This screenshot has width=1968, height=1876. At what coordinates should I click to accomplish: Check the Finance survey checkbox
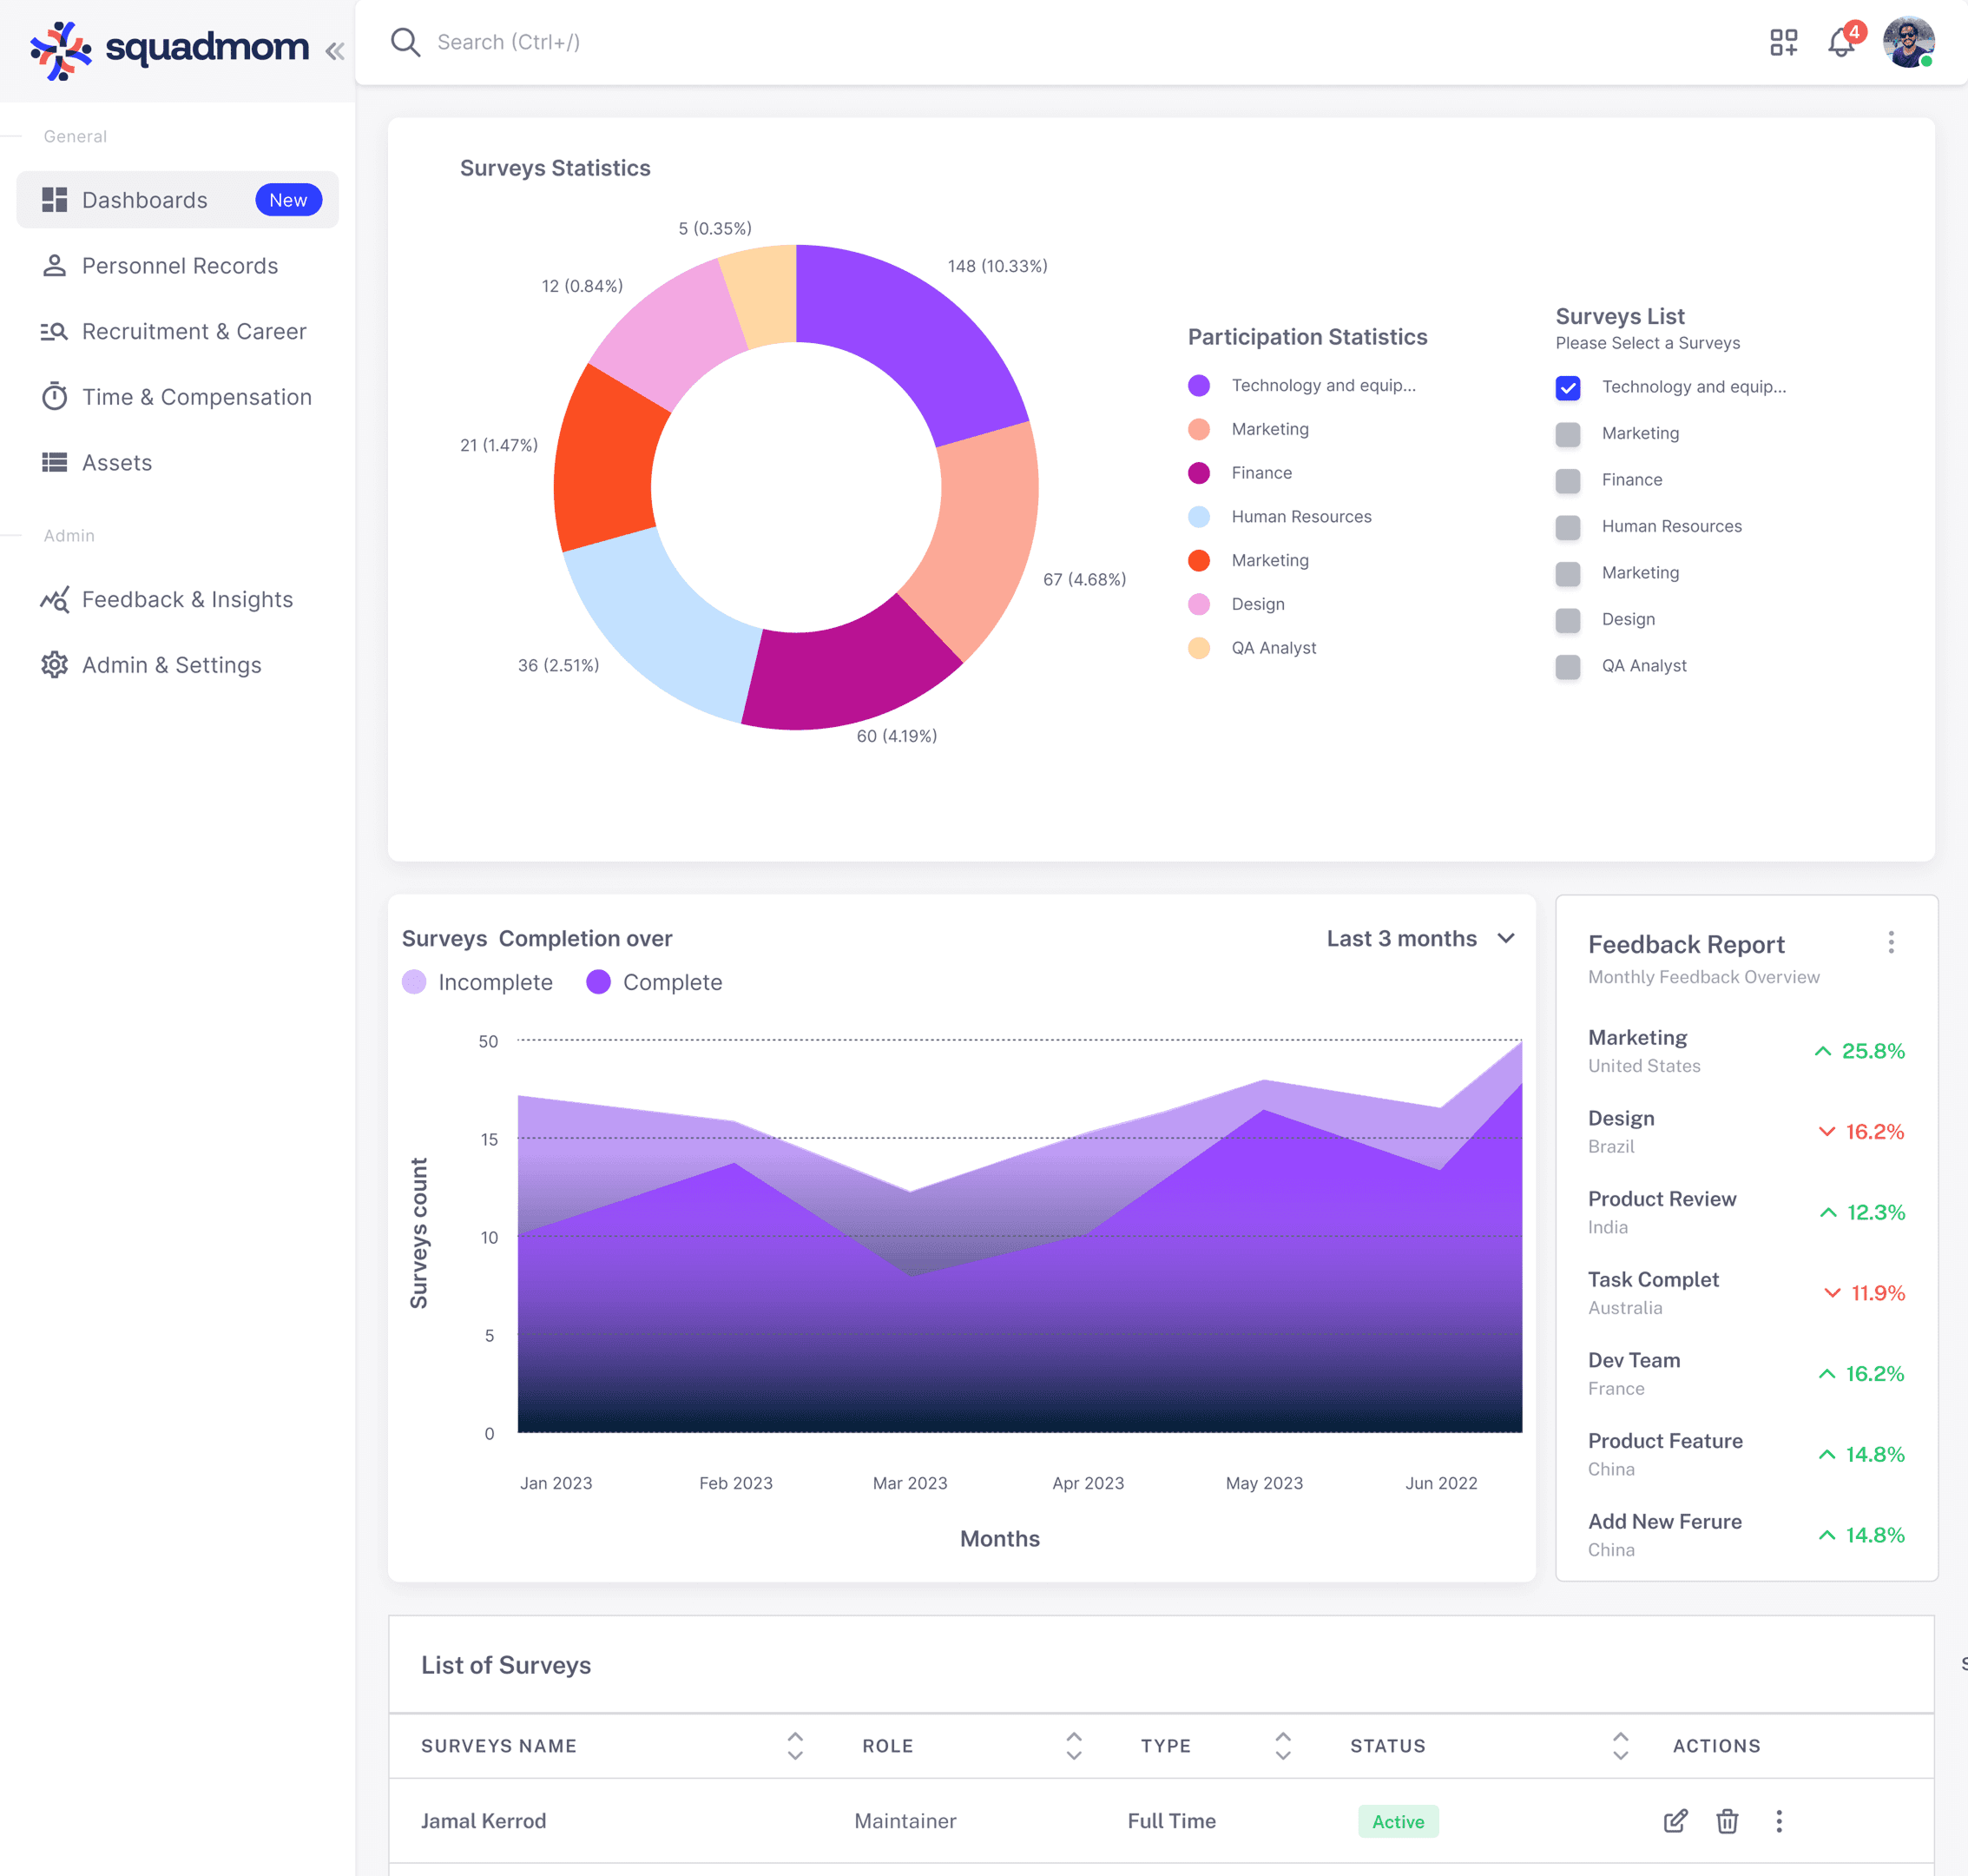coord(1567,481)
